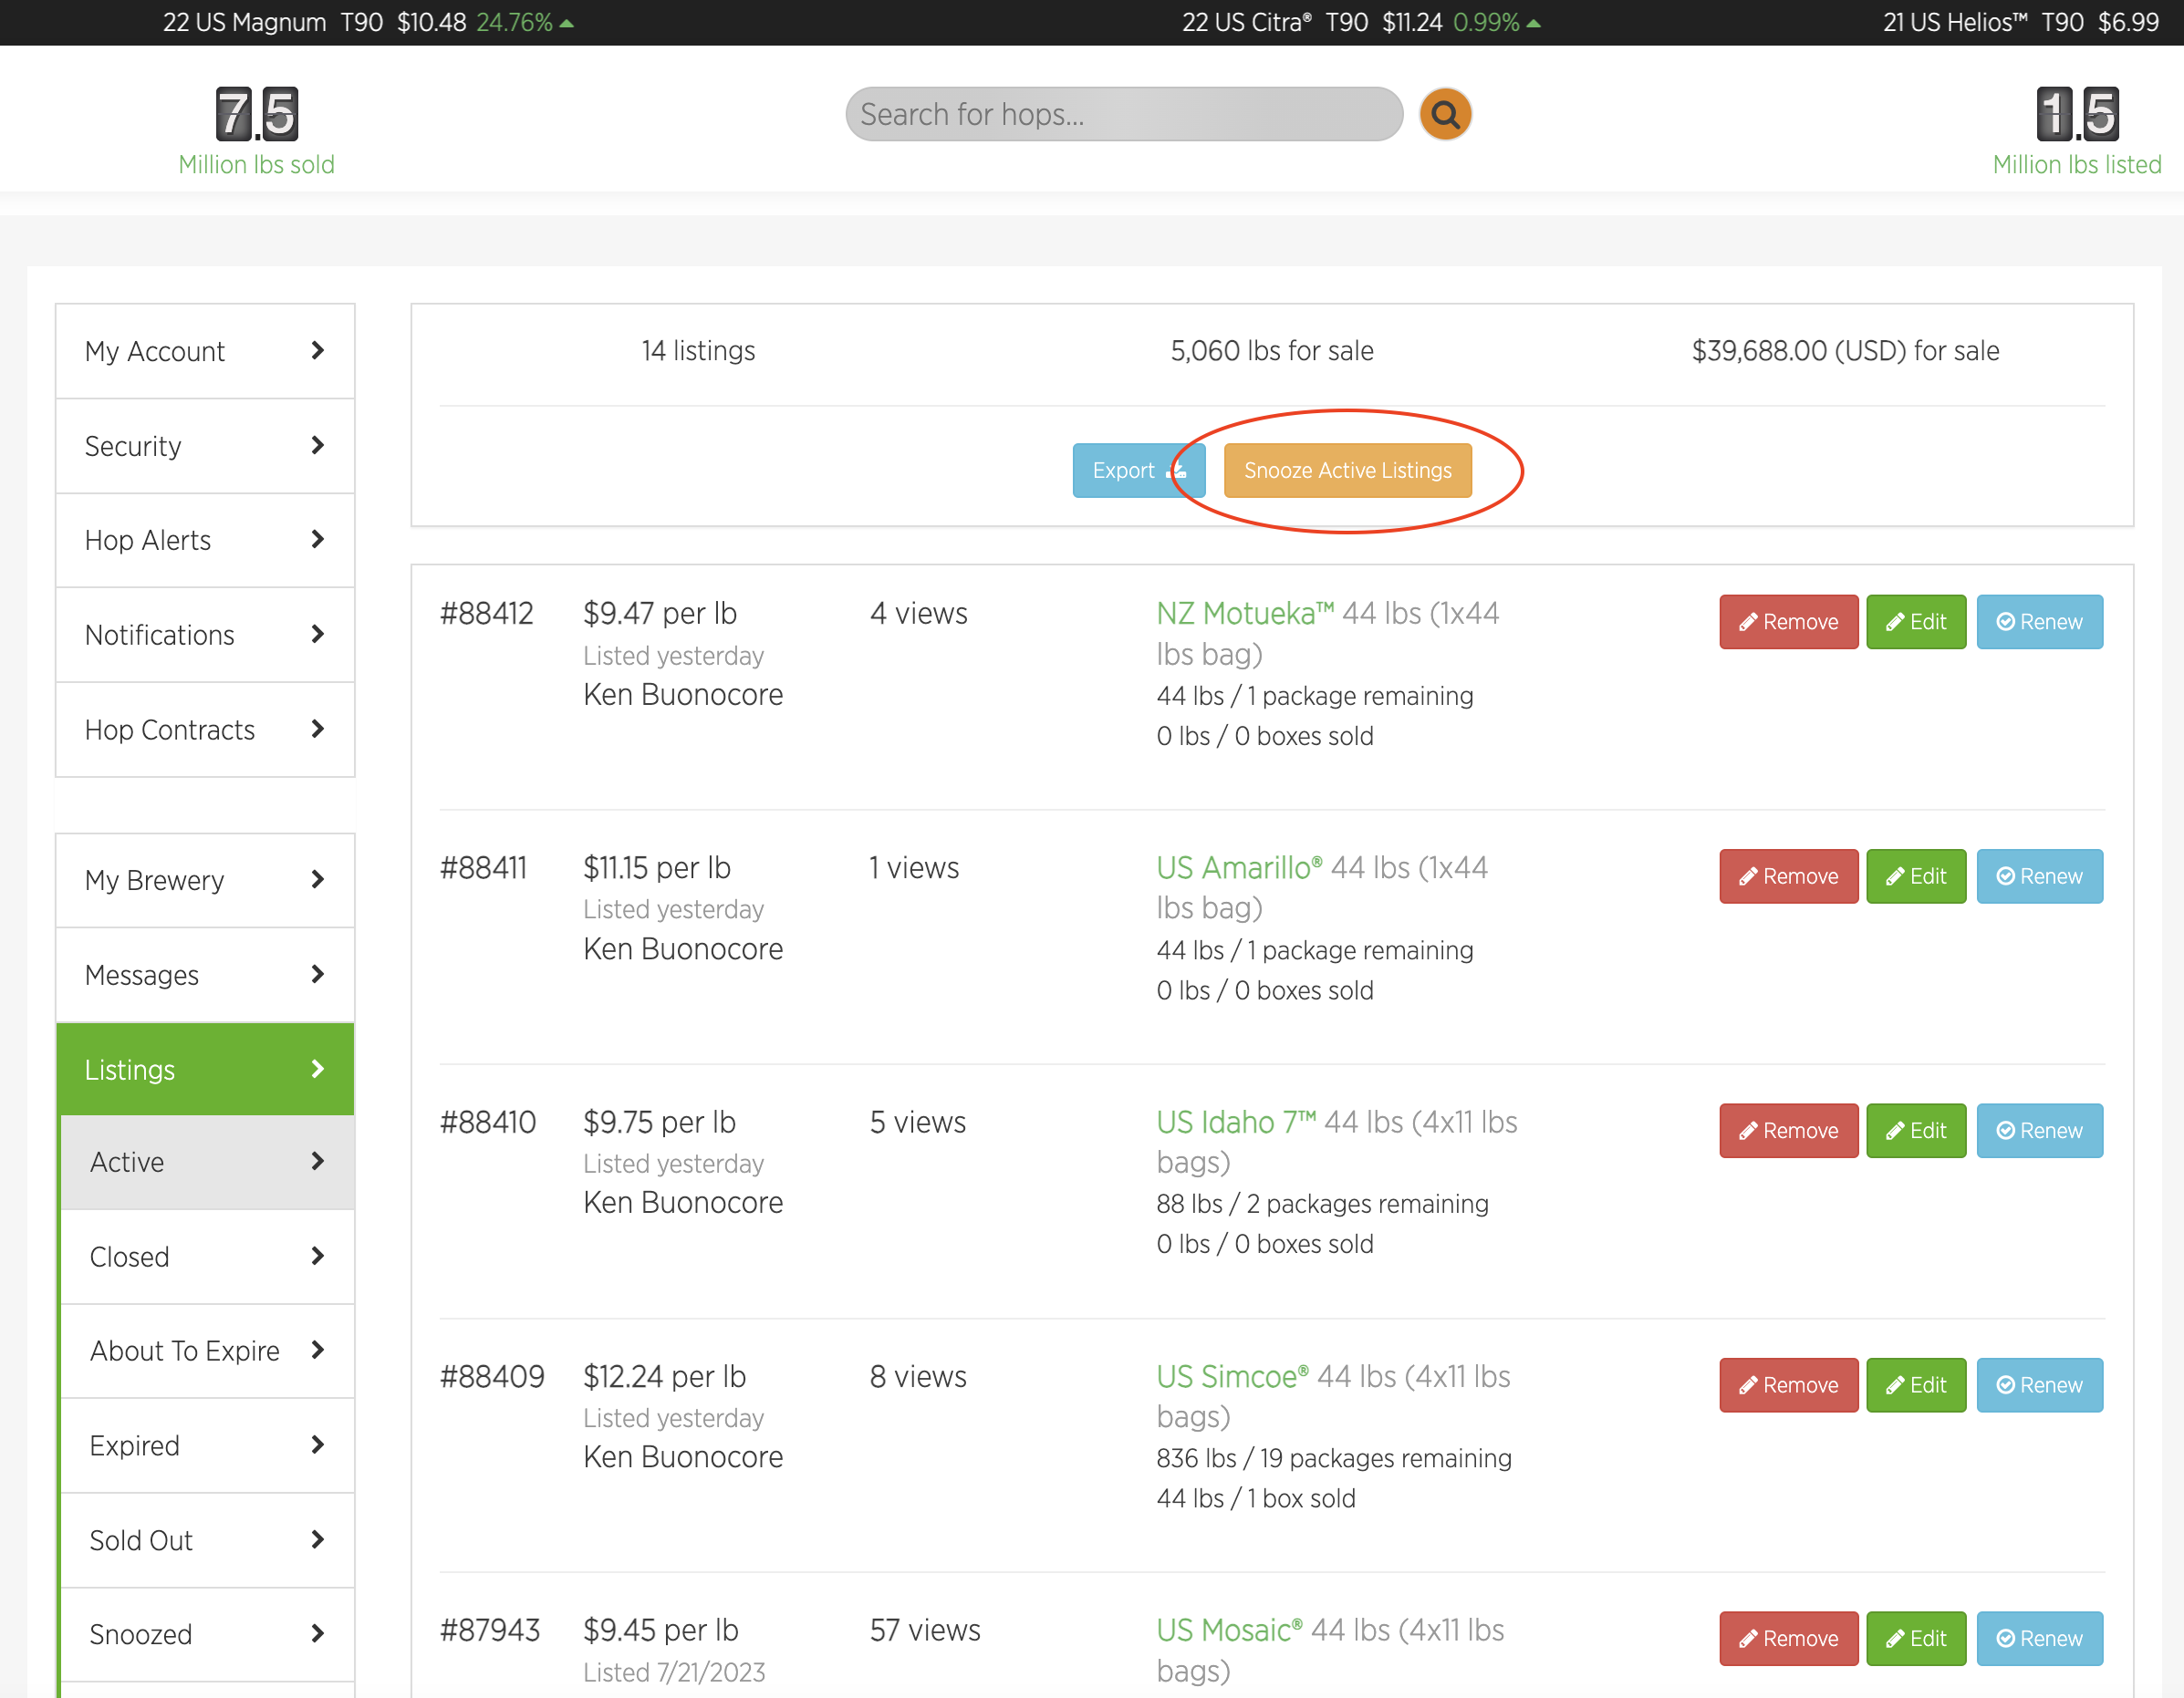The width and height of the screenshot is (2184, 1698).
Task: Click the 21 US Helios ticker entry
Action: (x=2021, y=22)
